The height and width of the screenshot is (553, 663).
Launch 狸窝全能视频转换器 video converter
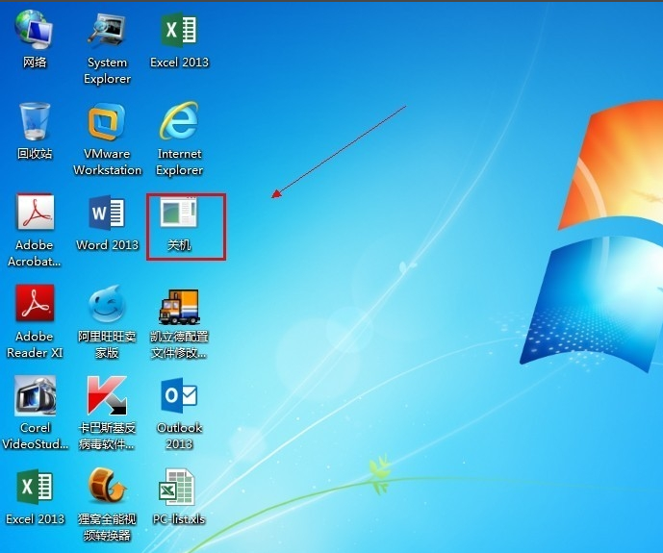click(107, 489)
